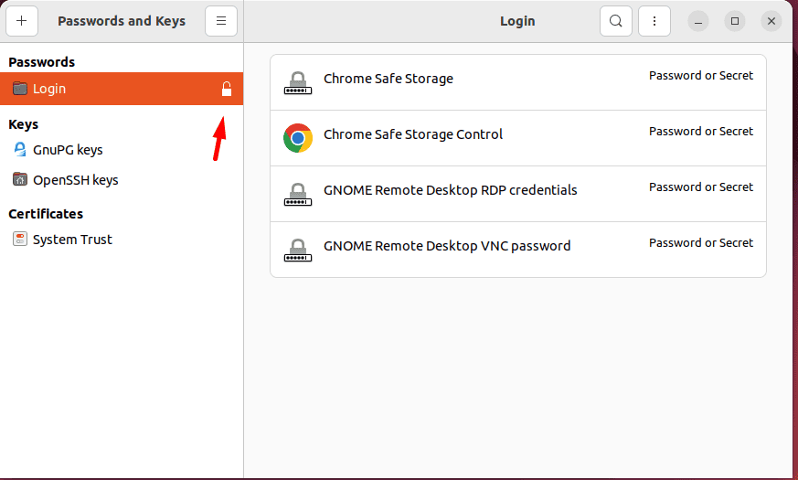Click the VNC password key icon

[297, 250]
